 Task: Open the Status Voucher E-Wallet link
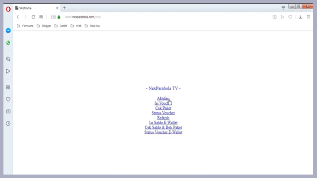point(163,132)
